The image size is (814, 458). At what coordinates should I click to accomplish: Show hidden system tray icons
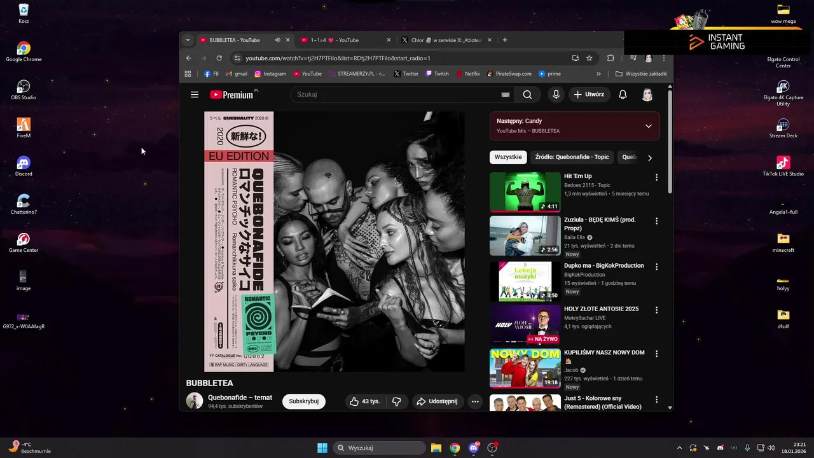pyautogui.click(x=679, y=448)
